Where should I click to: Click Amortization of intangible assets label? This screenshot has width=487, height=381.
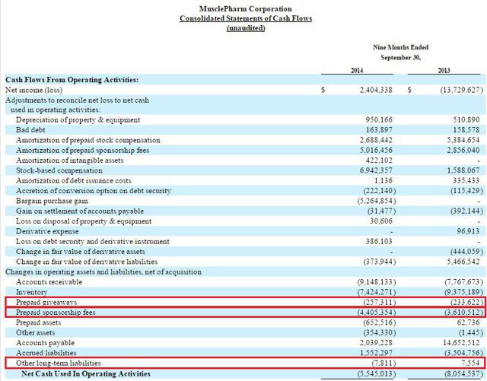click(x=70, y=160)
